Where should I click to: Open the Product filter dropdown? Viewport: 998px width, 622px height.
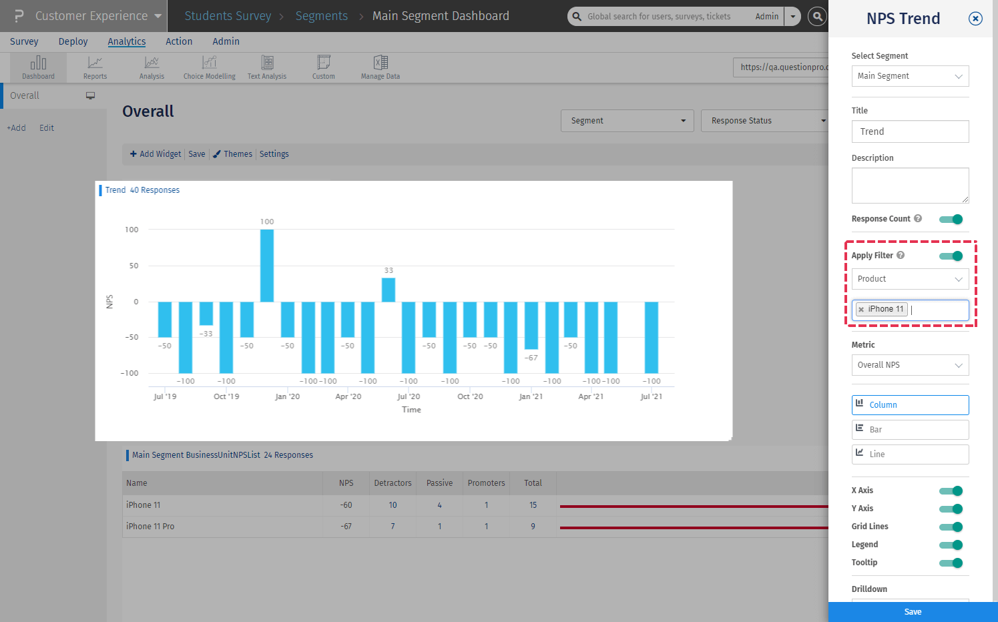click(x=910, y=279)
